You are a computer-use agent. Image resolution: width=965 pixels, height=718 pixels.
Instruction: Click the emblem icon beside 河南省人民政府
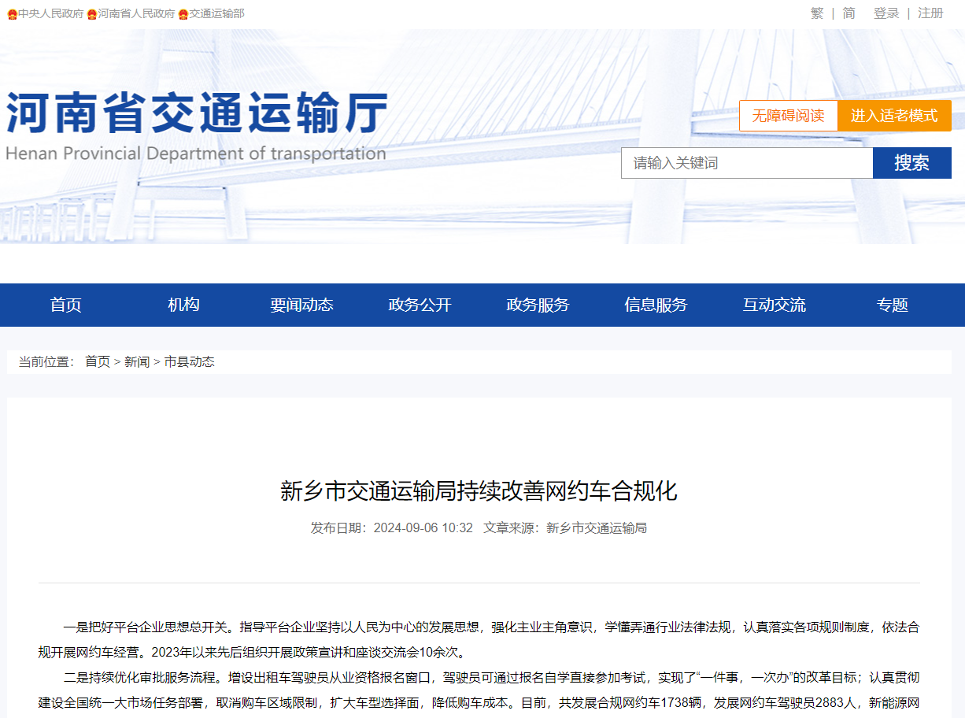92,14
